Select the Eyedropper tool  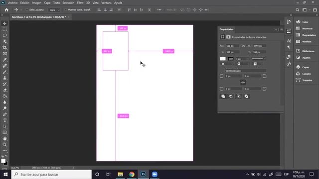[x=4, y=60]
